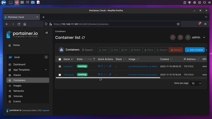Open exec console quick action for Ubooquity container
This screenshot has width=212, height=119.
(x=107, y=74)
